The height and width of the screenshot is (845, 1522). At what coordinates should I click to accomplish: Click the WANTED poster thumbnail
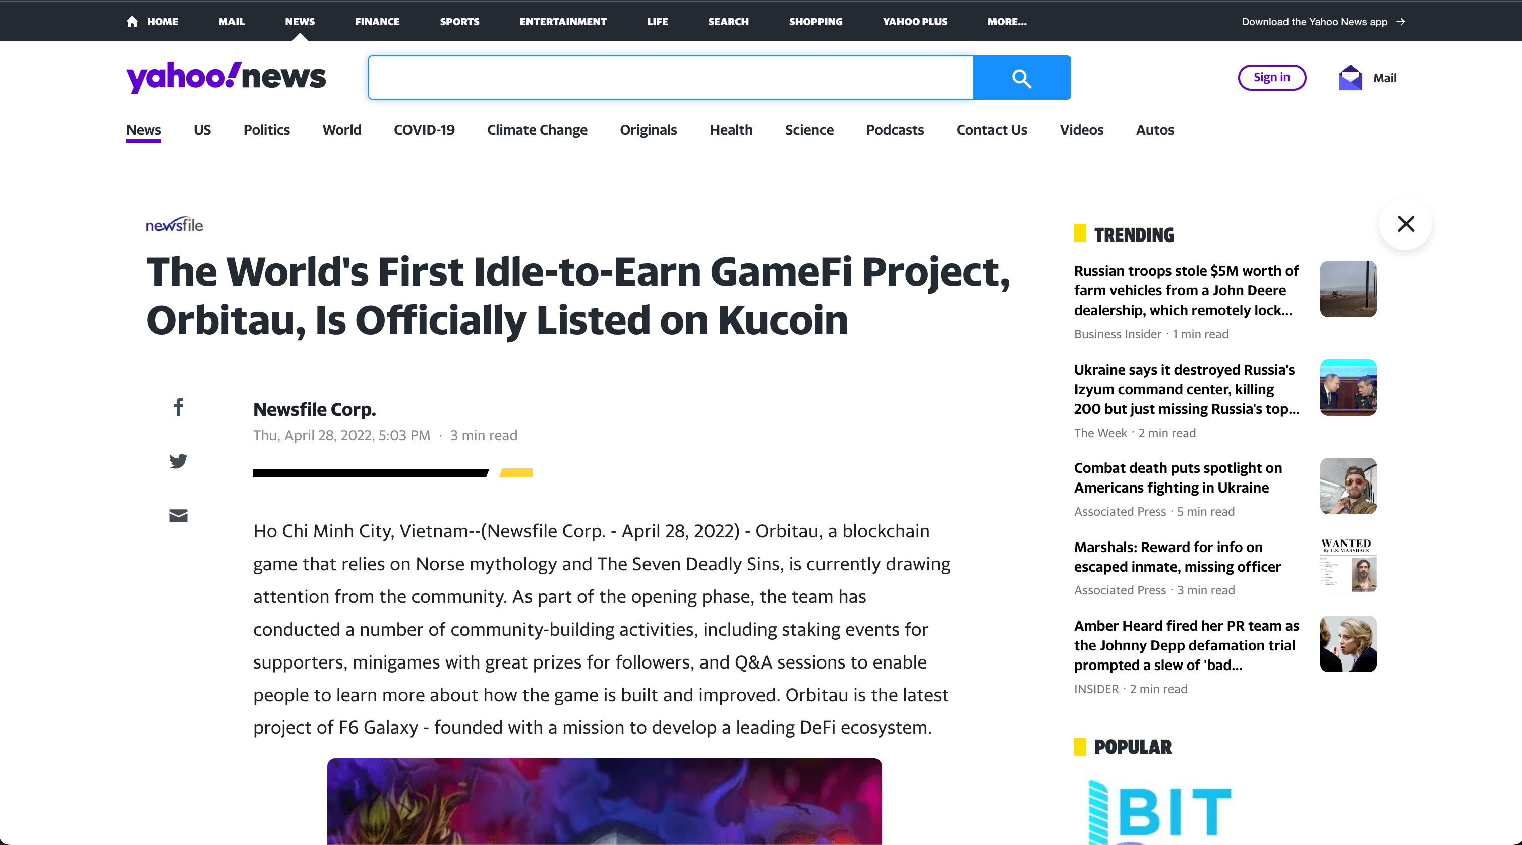pyautogui.click(x=1349, y=565)
